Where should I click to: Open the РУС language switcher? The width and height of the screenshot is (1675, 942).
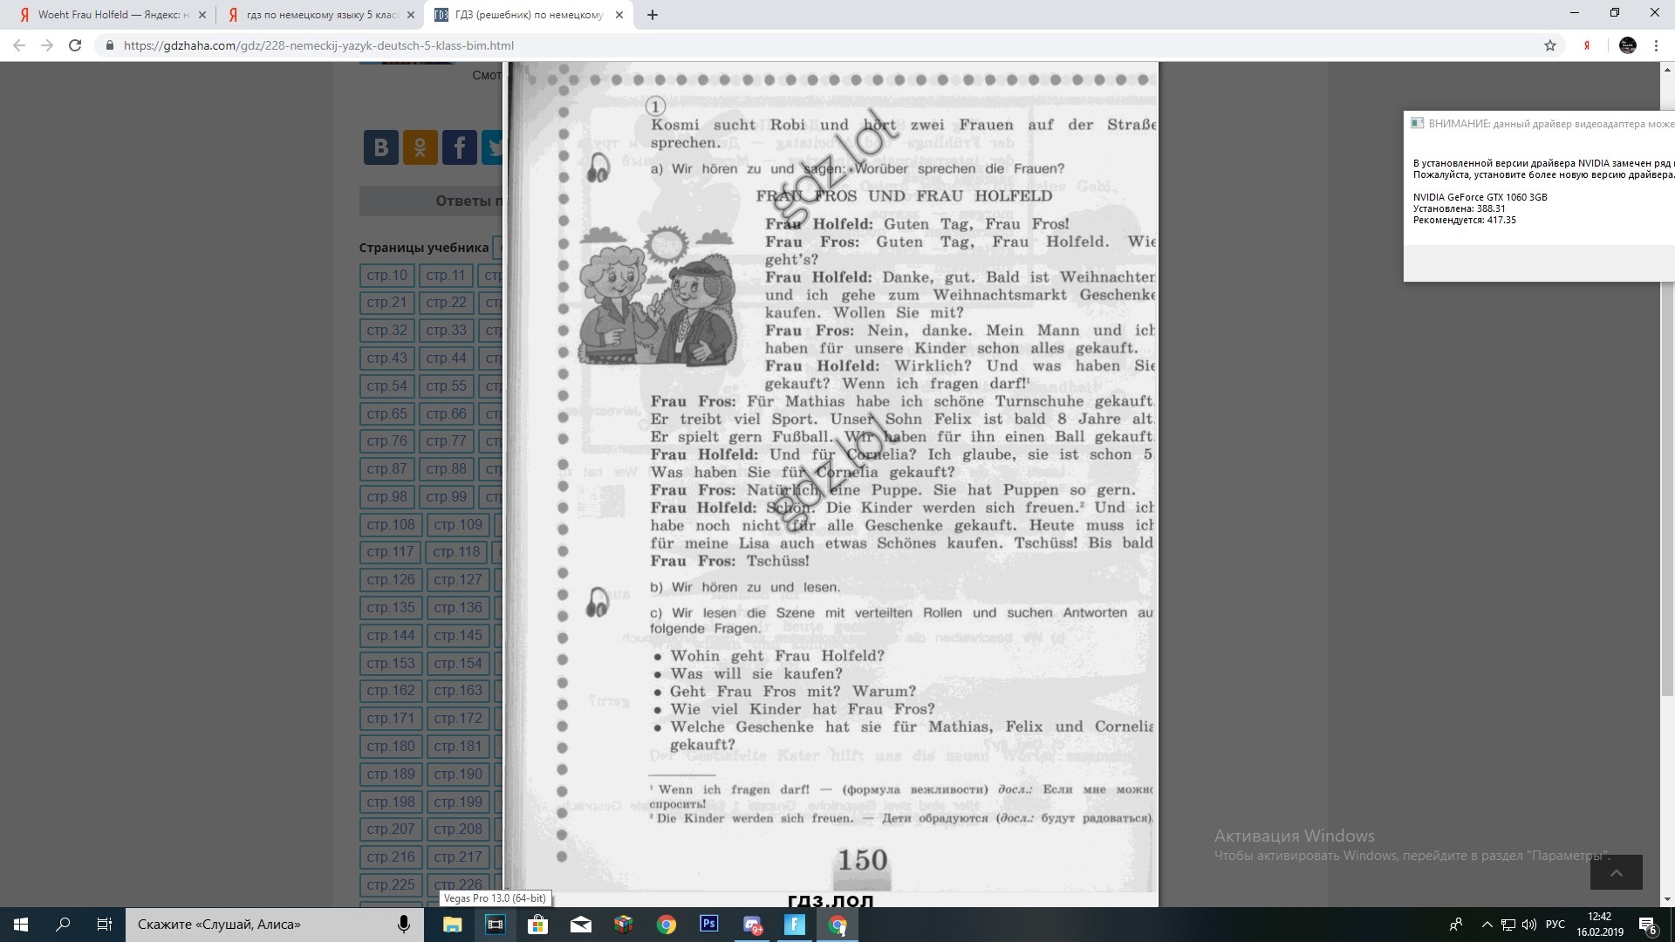[1555, 924]
